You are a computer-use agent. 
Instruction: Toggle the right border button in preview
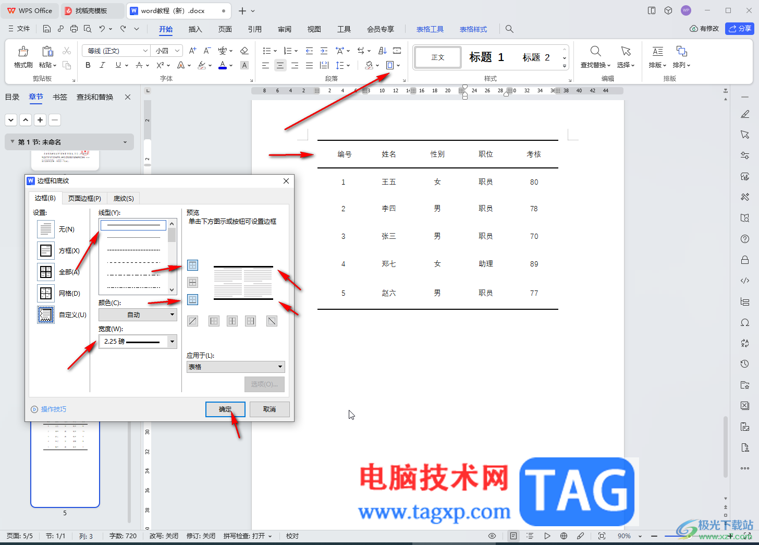251,321
